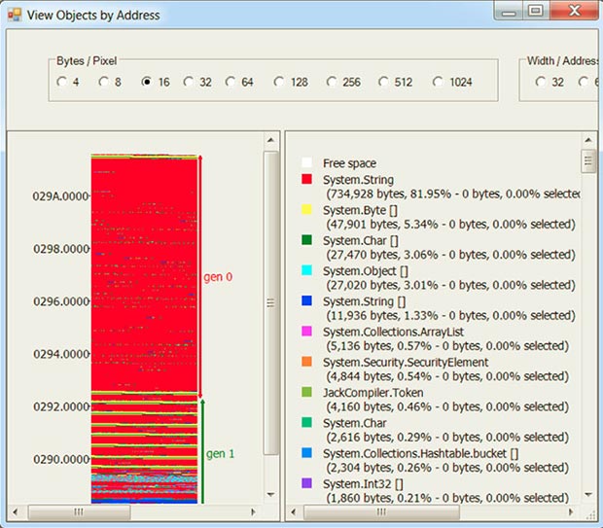
Task: Click the System.String [] legend label
Action: 364,301
